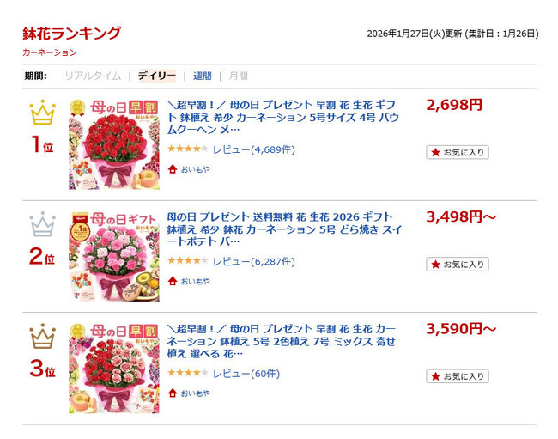The height and width of the screenshot is (439, 558).
Task: Click the shop house icon on first item
Action: point(173,169)
